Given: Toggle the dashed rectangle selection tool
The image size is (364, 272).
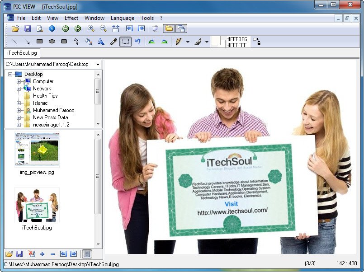Looking at the screenshot, I should click(126, 42).
